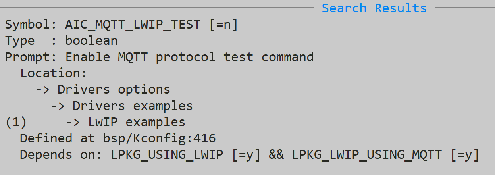Image resolution: width=495 pixels, height=175 pixels.
Task: Open the bsp/Kconfig:416 definition reference
Action: coord(155,138)
